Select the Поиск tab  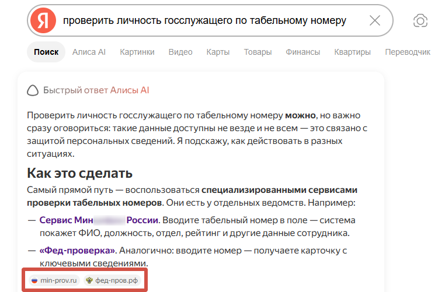point(46,52)
